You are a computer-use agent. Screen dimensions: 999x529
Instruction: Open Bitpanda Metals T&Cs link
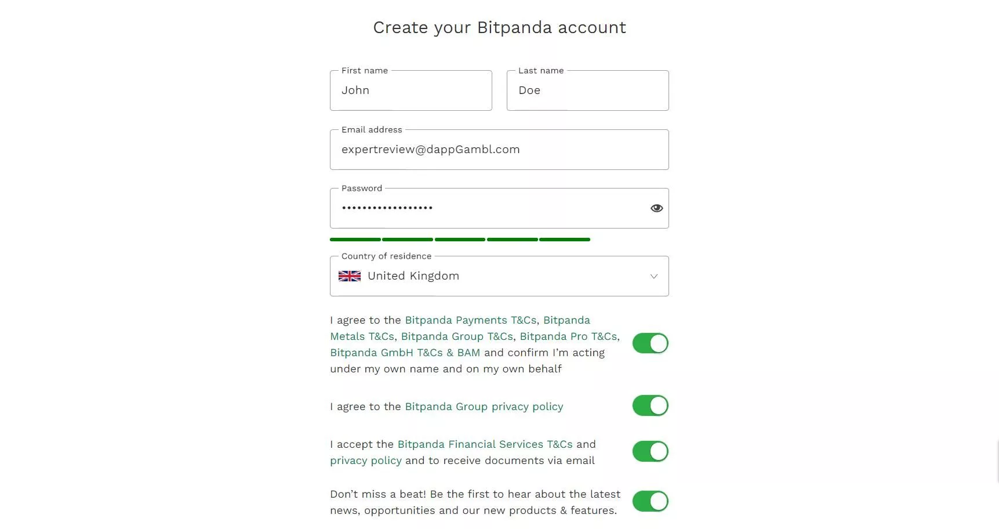coord(460,328)
